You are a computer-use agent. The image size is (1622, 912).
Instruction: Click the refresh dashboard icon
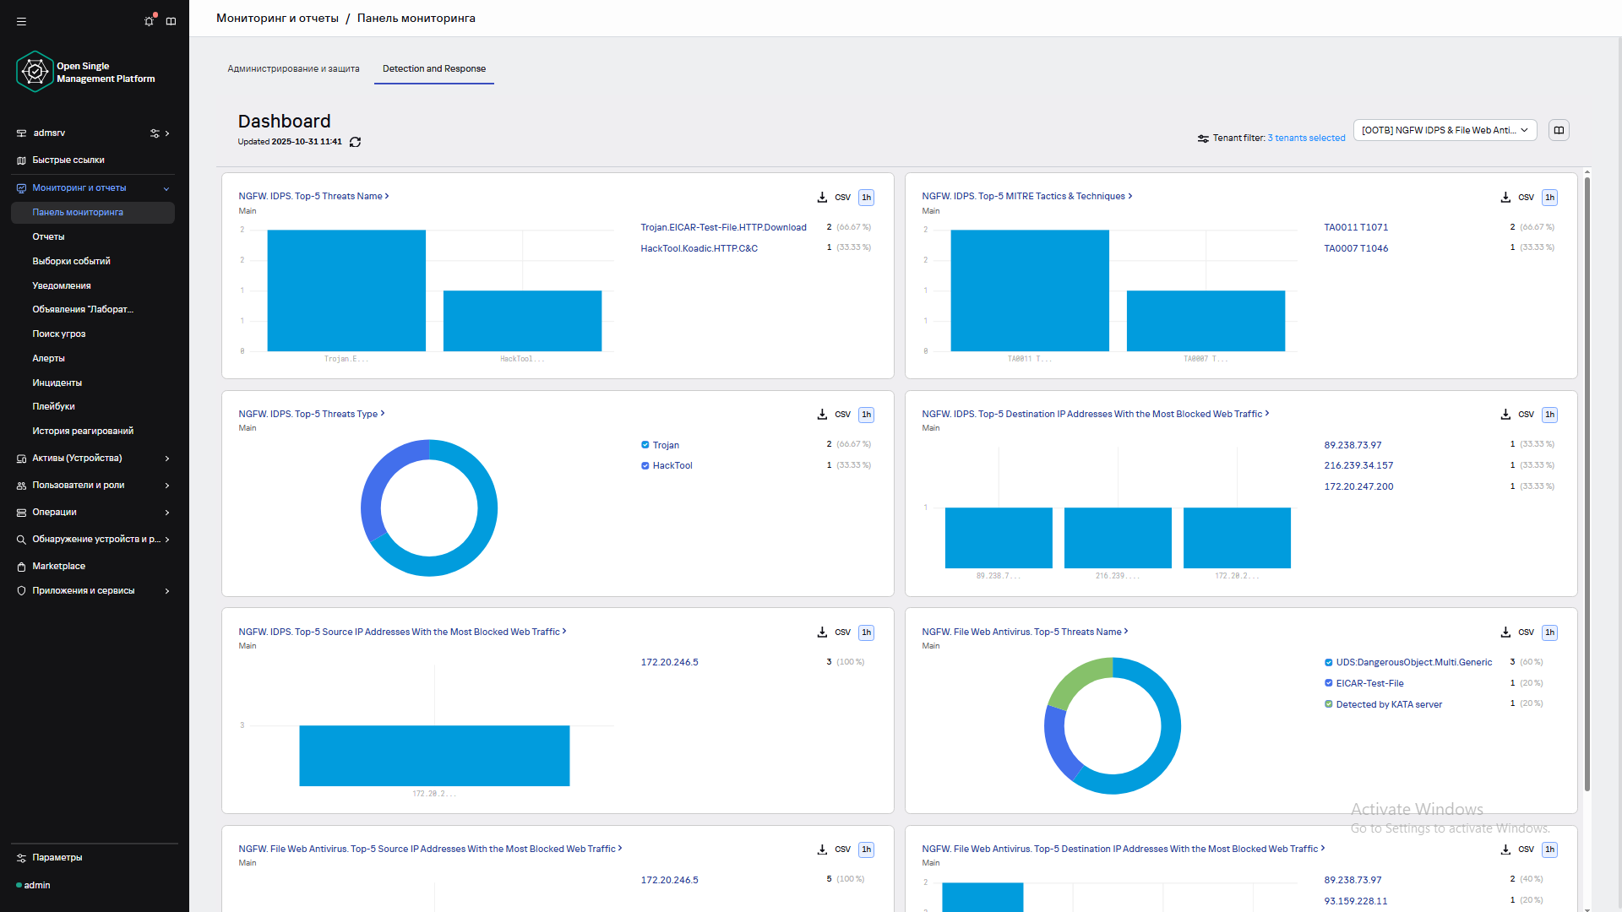tap(355, 142)
